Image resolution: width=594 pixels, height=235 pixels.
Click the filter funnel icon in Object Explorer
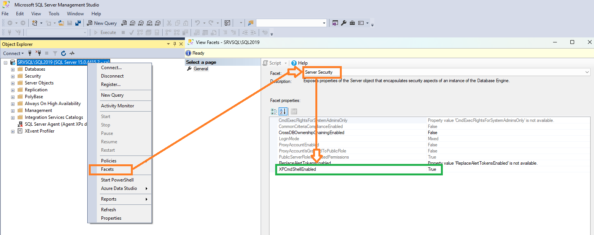coord(55,53)
